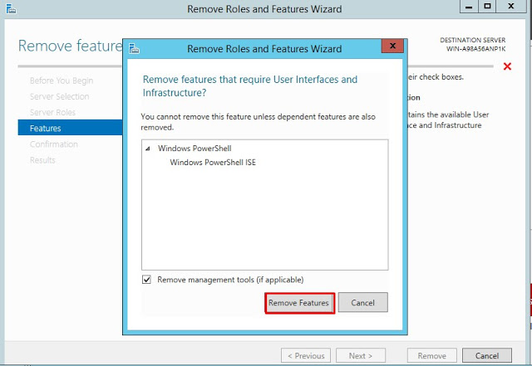Open the Confirmation step
Image resolution: width=532 pixels, height=366 pixels.
[53, 144]
